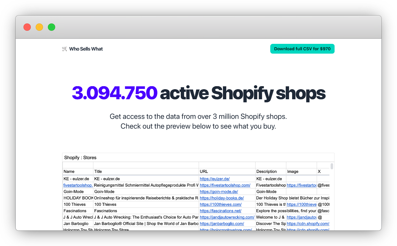Select '100 Thieves' cell in Title column

click(x=146, y=204)
